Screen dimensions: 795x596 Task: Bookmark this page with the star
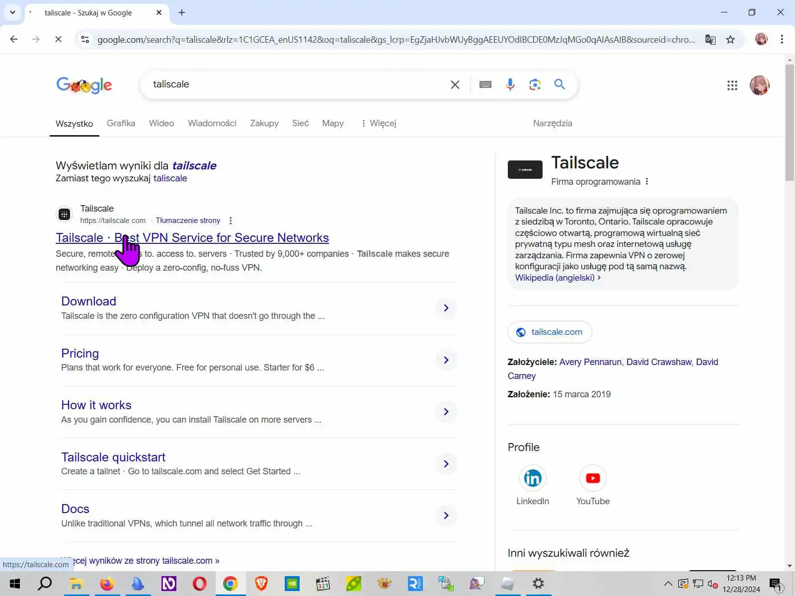click(x=730, y=39)
